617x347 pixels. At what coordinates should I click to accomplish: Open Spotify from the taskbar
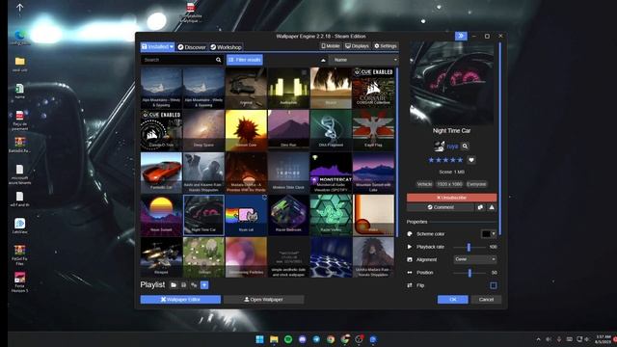[288, 339]
